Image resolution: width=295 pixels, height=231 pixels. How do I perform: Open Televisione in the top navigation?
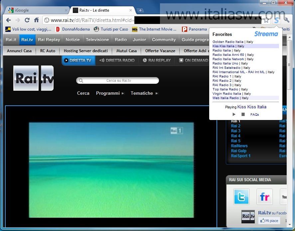[x=97, y=40]
